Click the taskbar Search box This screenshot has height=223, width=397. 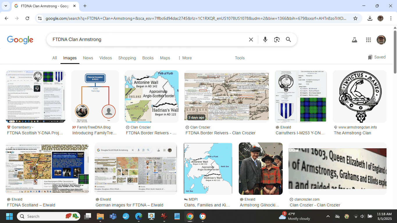point(49,216)
